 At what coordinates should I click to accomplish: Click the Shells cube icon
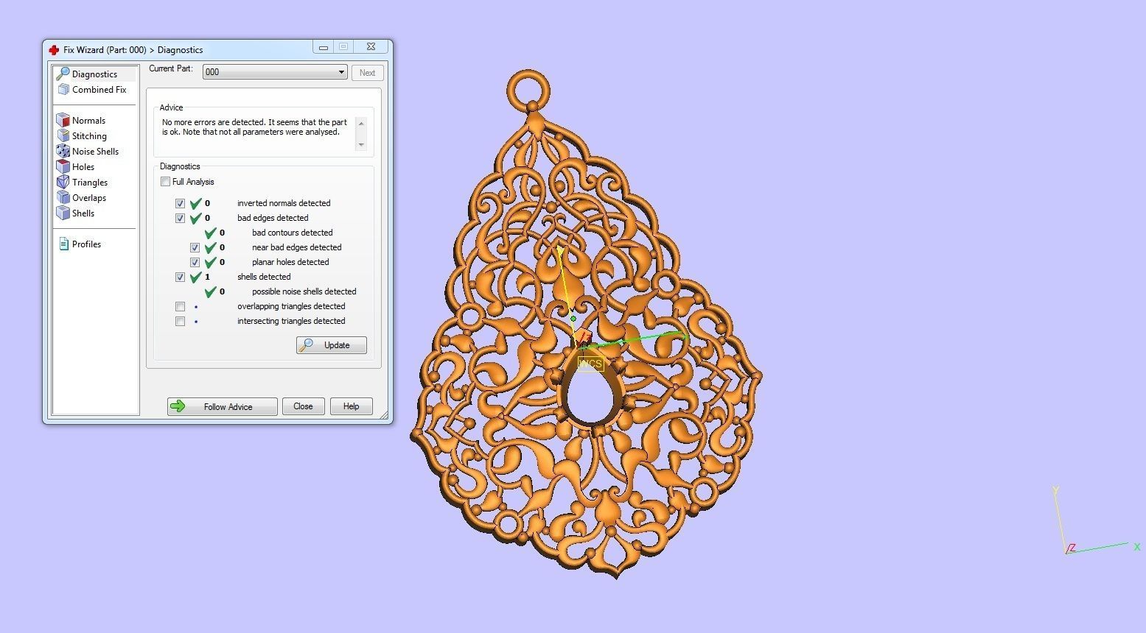click(63, 213)
